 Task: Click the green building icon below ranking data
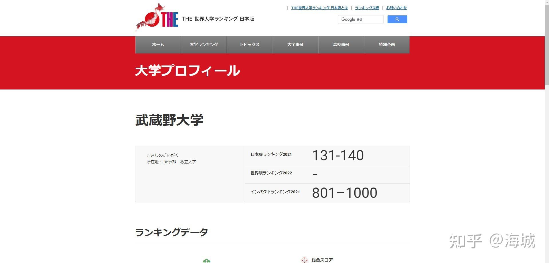click(x=206, y=261)
